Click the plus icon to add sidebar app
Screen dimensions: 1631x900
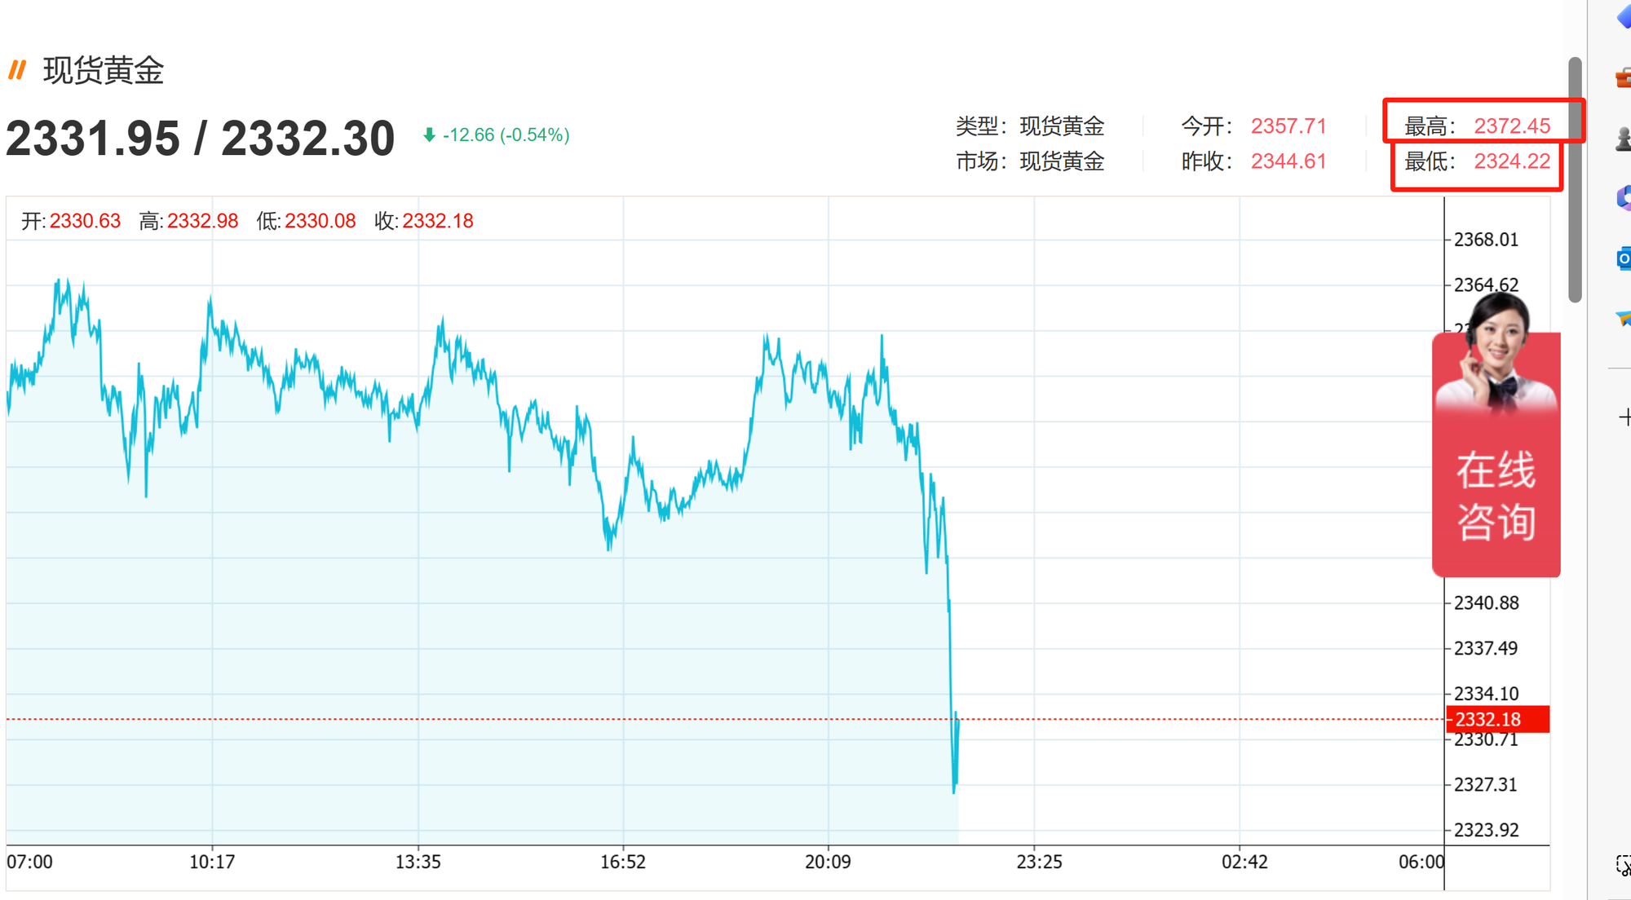tap(1624, 417)
